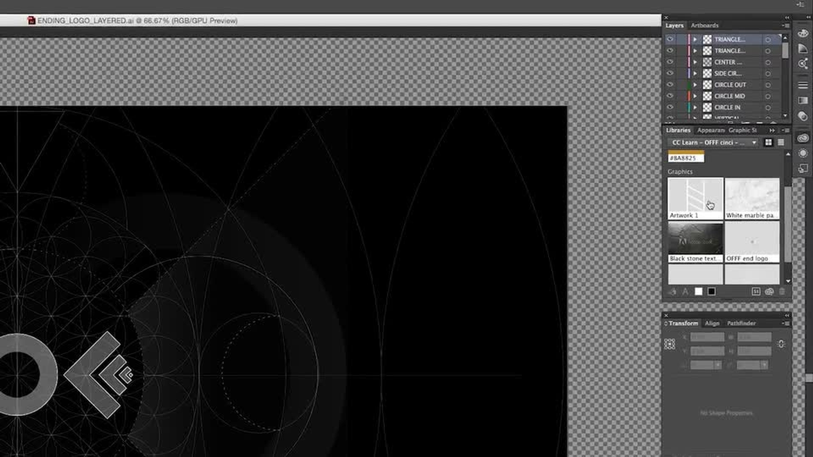The height and width of the screenshot is (457, 813).
Task: Target the CIRCLE MID layer circle
Action: coord(768,96)
